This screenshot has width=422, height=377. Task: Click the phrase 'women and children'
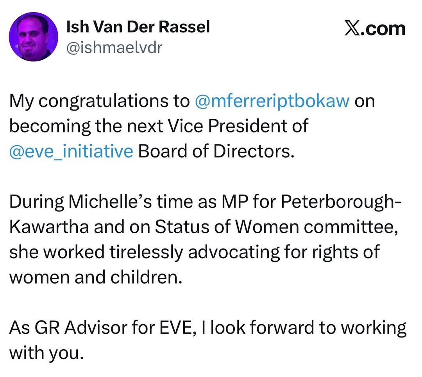pos(96,277)
